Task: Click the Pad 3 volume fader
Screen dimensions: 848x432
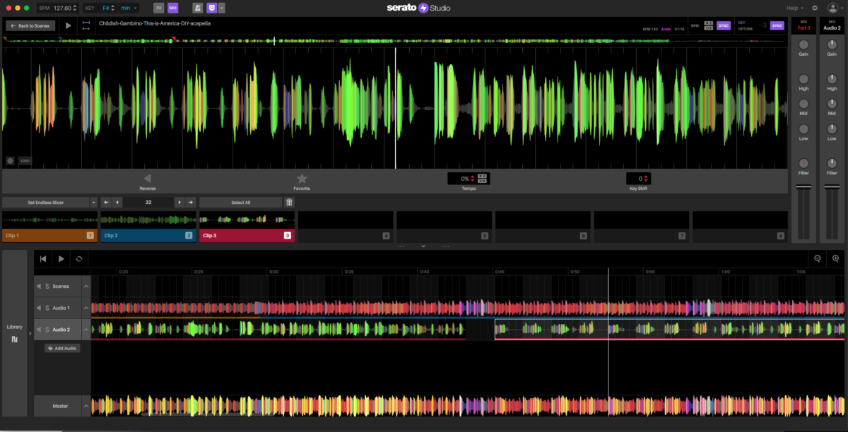Action: 803,186
